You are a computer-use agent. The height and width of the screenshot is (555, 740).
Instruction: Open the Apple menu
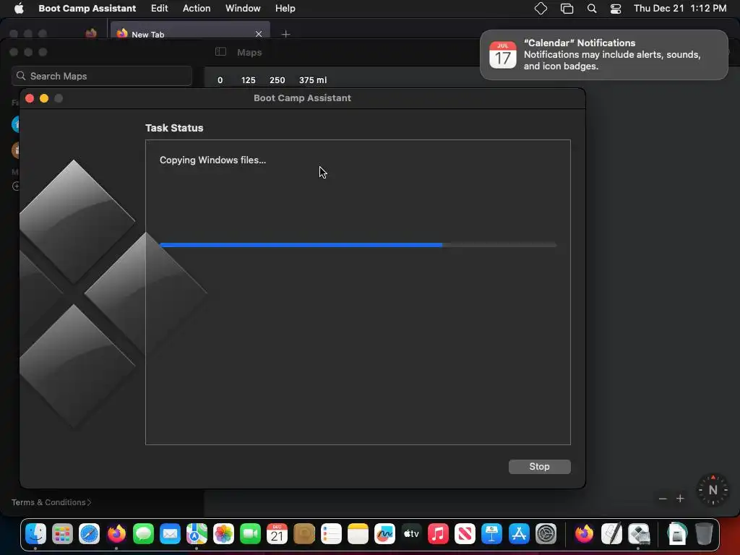point(19,8)
